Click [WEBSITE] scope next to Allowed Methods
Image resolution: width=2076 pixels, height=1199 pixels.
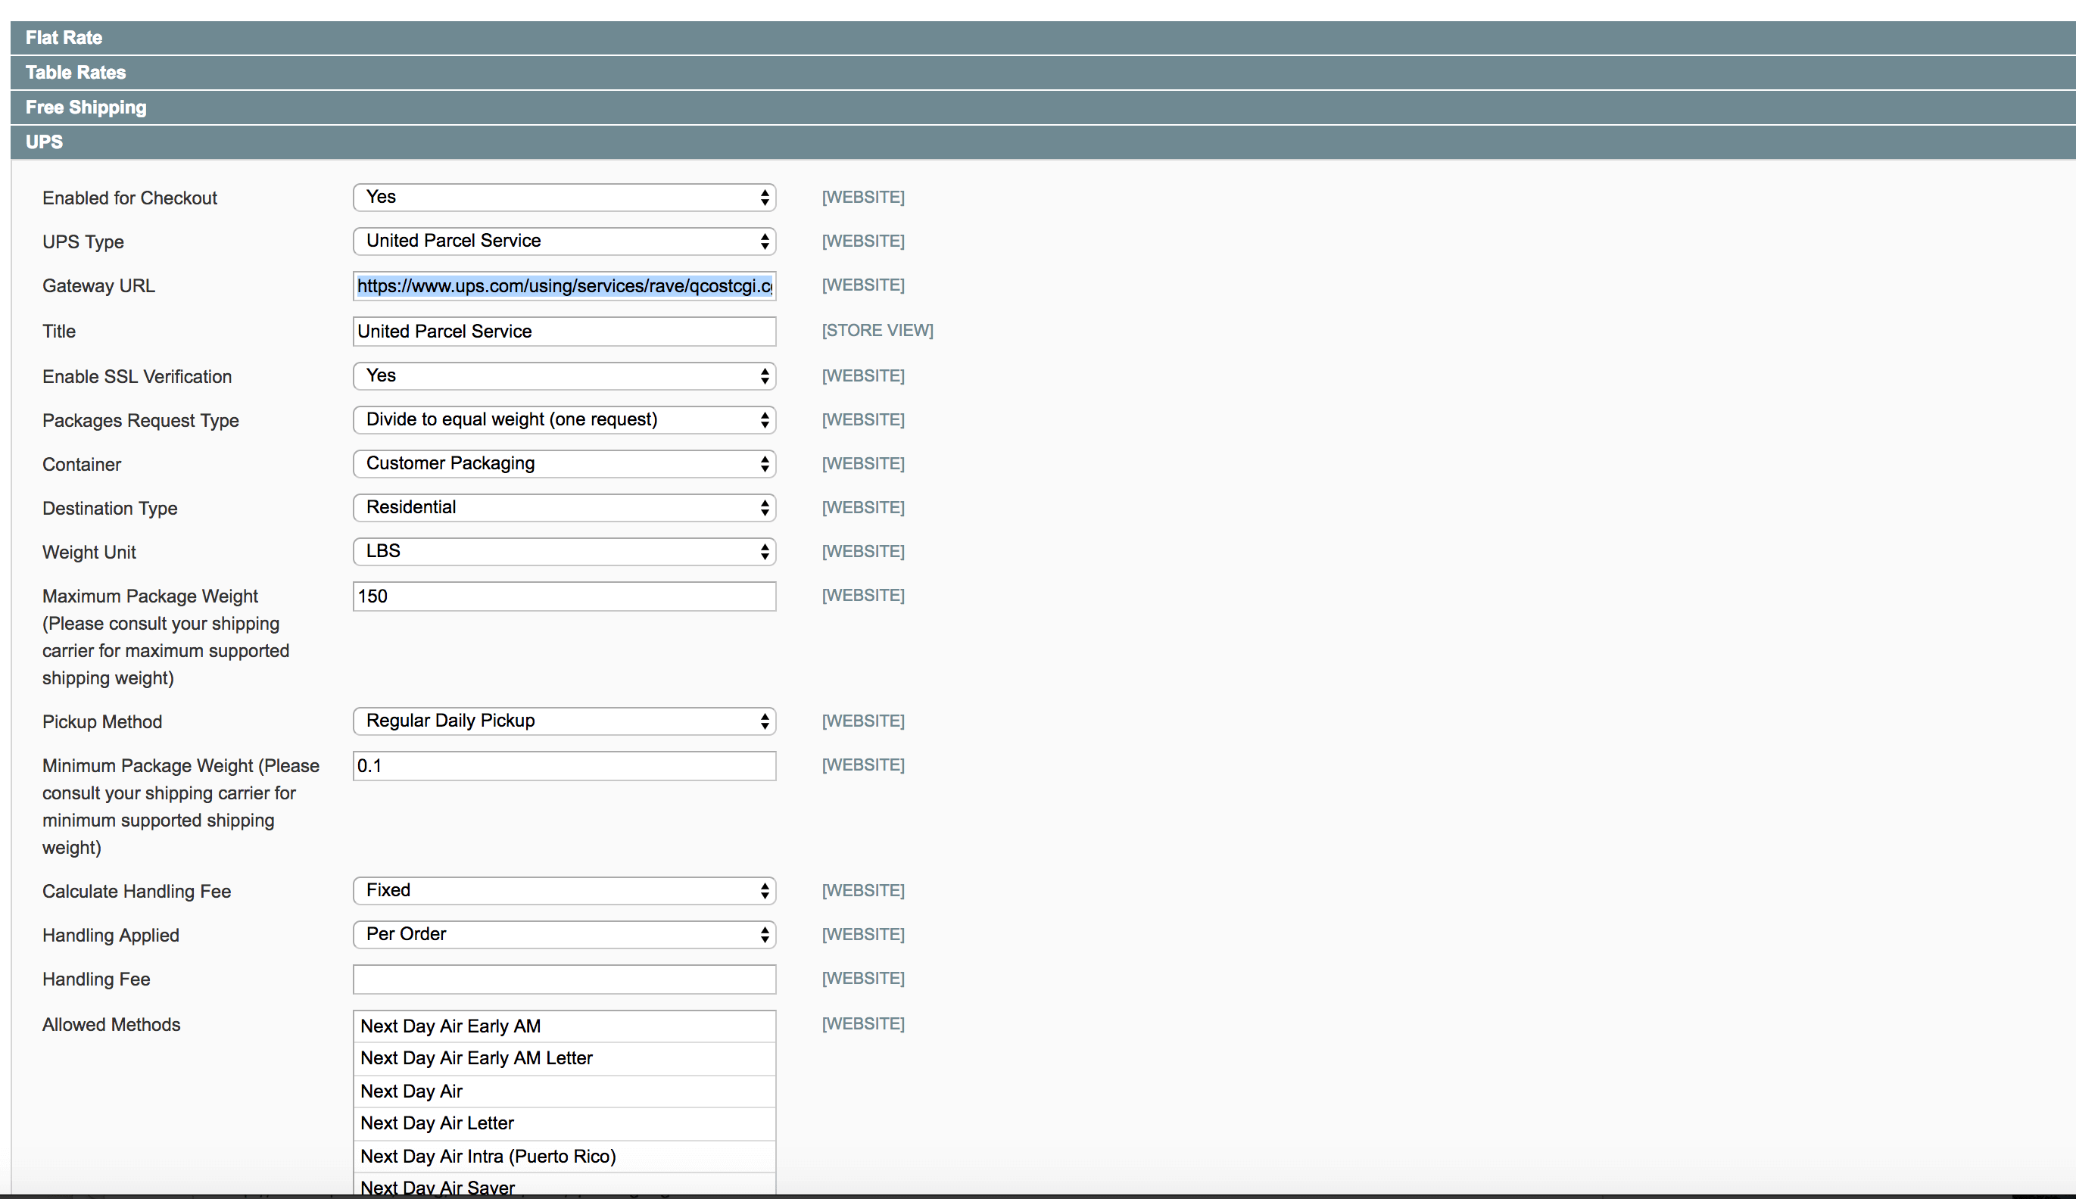[x=863, y=1023]
